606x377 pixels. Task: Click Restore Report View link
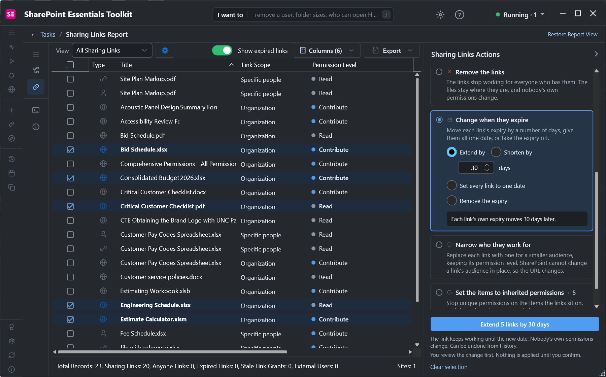tap(572, 34)
